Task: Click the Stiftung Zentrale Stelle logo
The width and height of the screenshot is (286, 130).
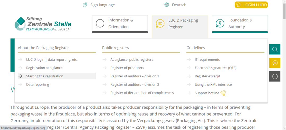Action: [43, 23]
